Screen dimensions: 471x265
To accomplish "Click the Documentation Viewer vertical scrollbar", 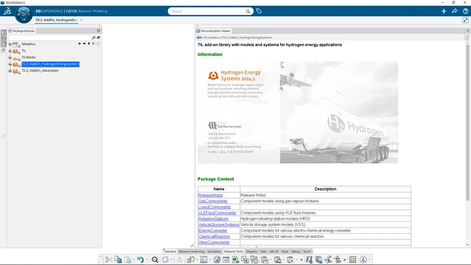I will coord(468,122).
